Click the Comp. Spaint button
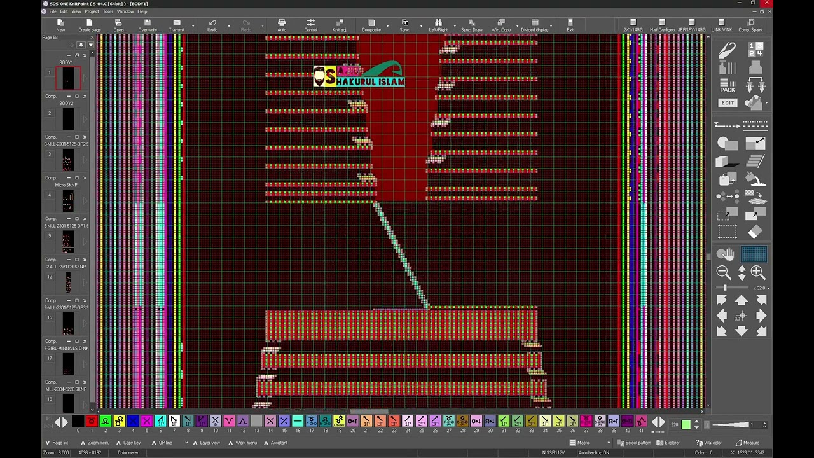This screenshot has height=458, width=814. (750, 25)
